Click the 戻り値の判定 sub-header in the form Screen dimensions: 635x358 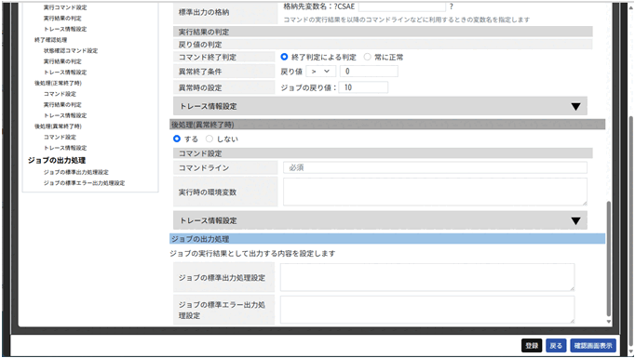[x=383, y=44]
